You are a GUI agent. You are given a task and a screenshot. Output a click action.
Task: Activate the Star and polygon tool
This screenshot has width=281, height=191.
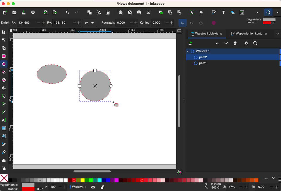pyautogui.click(x=4, y=72)
